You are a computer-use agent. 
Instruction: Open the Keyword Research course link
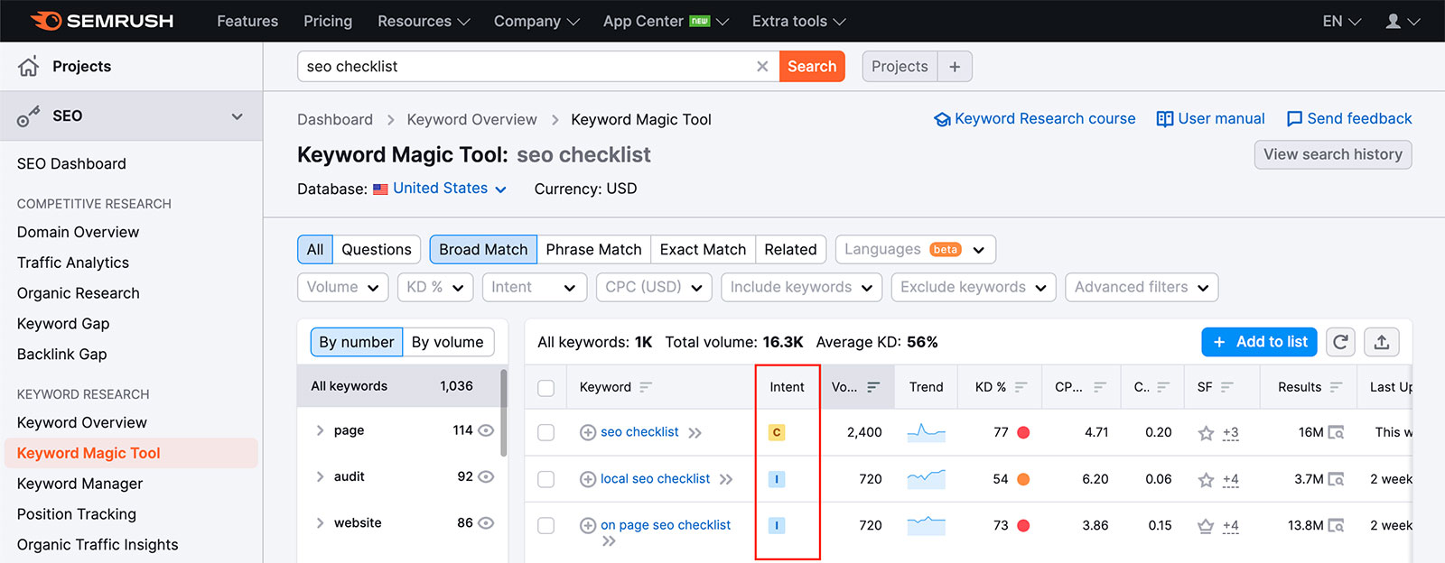(x=1035, y=118)
